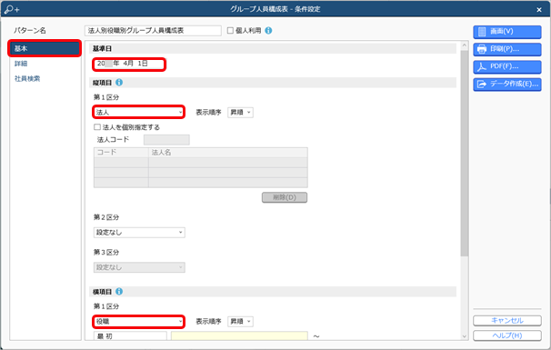Click データ作成(E)... button
The width and height of the screenshot is (551, 350).
[x=507, y=85]
